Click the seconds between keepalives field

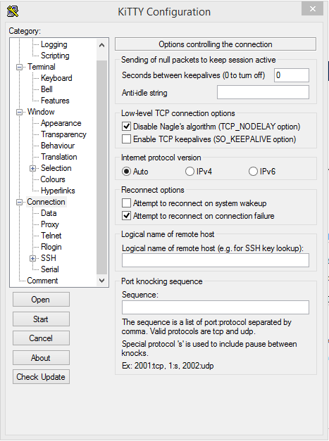[x=292, y=75]
